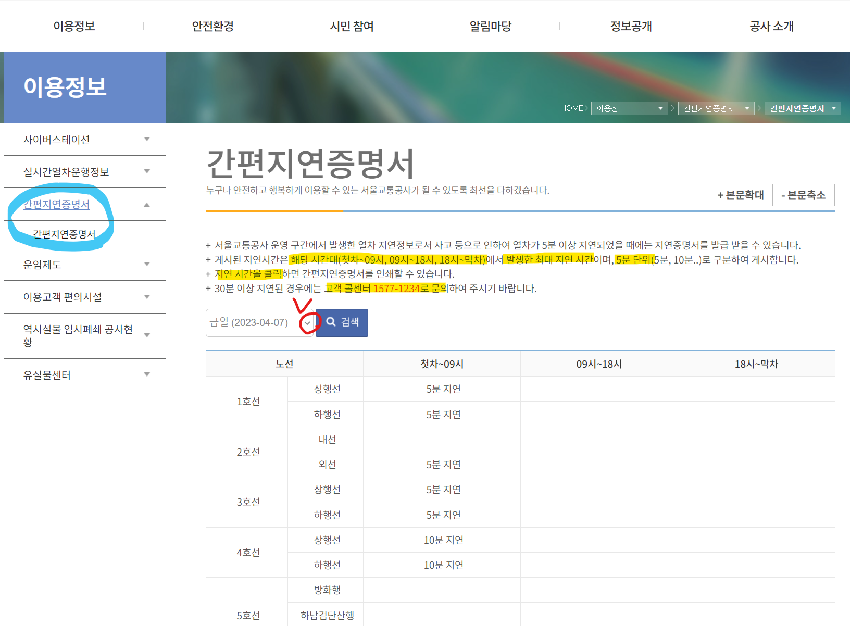Screen dimensions: 850x626
Task: Click the last breadcrumb 간편지연증명서 dropdown
Action: [834, 108]
